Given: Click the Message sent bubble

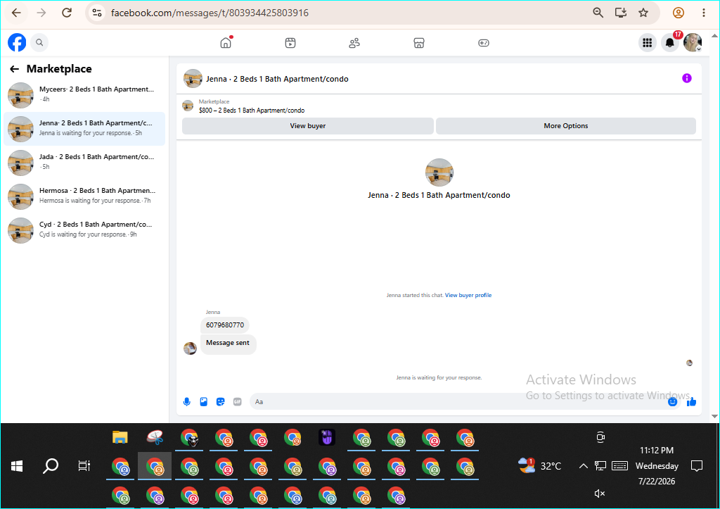Looking at the screenshot, I should point(228,344).
